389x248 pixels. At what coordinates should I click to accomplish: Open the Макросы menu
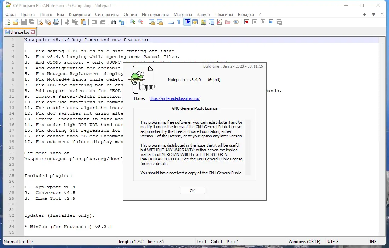(x=183, y=15)
